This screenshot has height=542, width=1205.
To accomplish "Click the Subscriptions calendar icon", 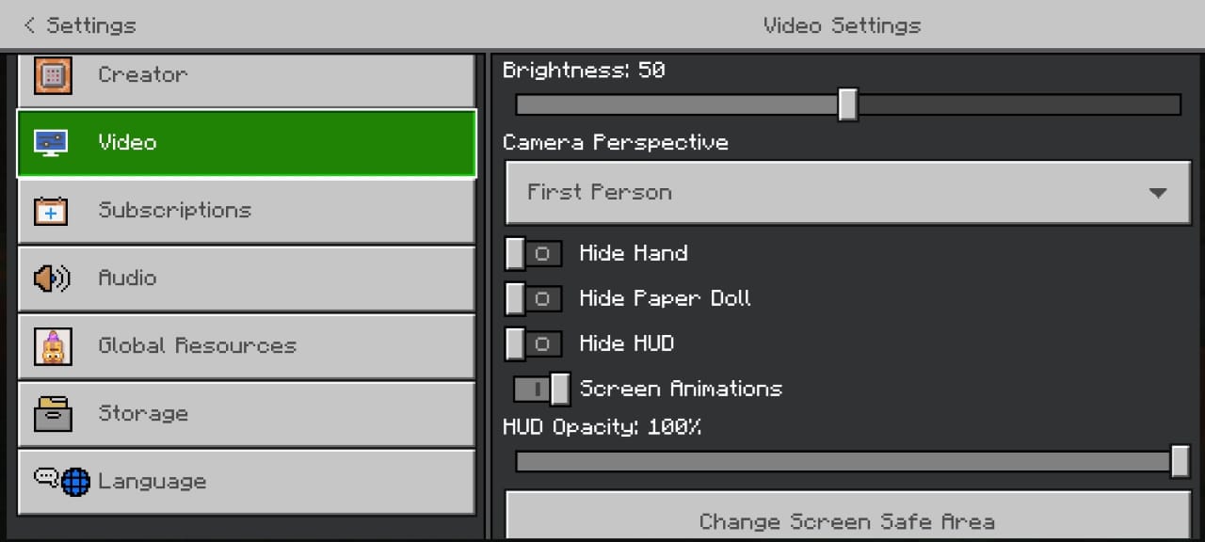I will pyautogui.click(x=51, y=211).
